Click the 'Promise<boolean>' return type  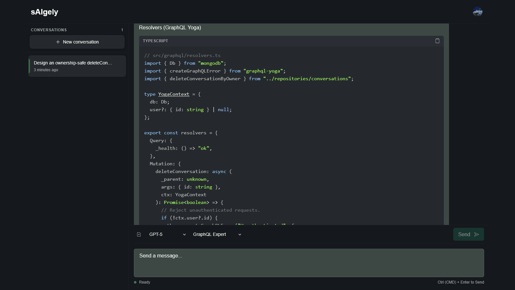(187, 202)
